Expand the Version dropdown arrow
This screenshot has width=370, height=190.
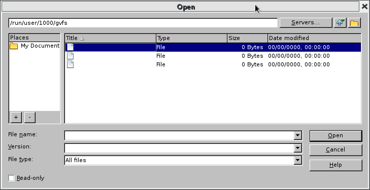(298, 148)
